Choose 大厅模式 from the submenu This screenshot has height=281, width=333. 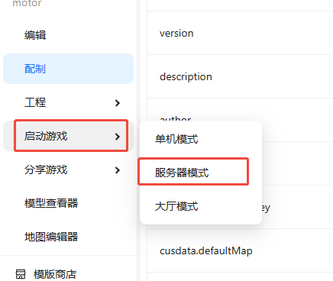click(201, 206)
